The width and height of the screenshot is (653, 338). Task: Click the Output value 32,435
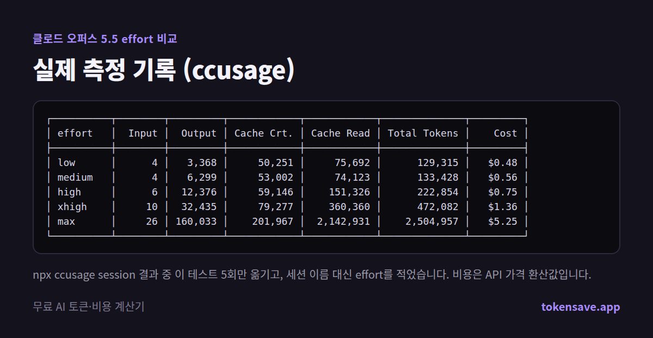[x=199, y=206]
